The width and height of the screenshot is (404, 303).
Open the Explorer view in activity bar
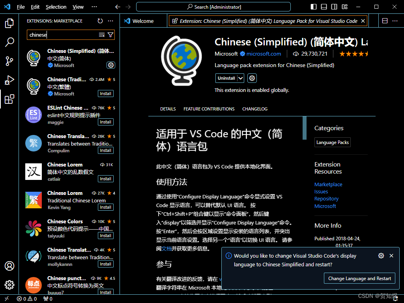click(x=9, y=23)
